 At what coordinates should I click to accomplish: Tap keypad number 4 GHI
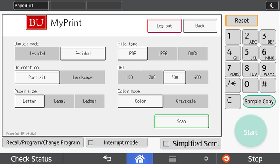tap(233, 53)
